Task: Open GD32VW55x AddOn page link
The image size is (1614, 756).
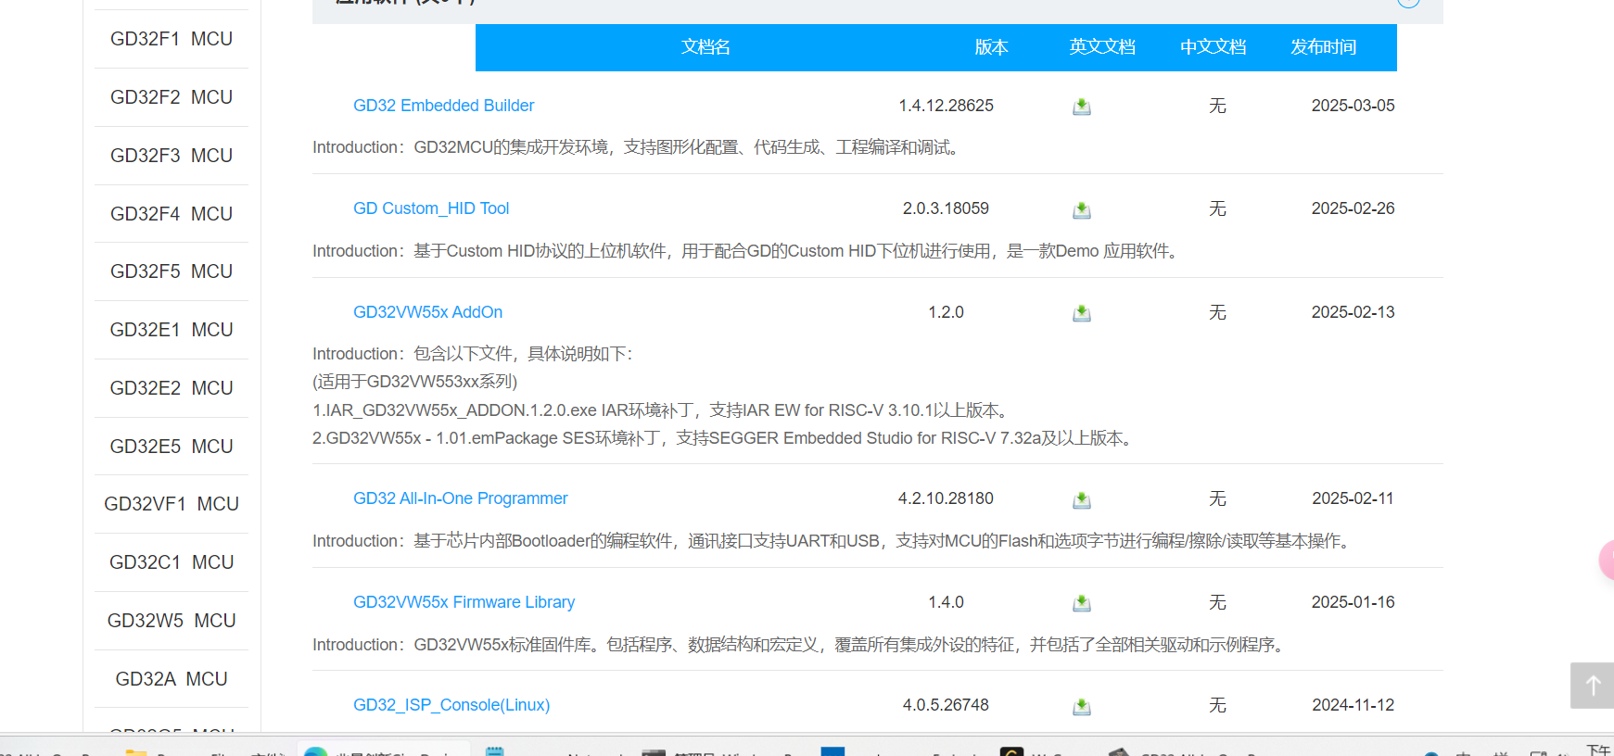Action: pos(427,312)
